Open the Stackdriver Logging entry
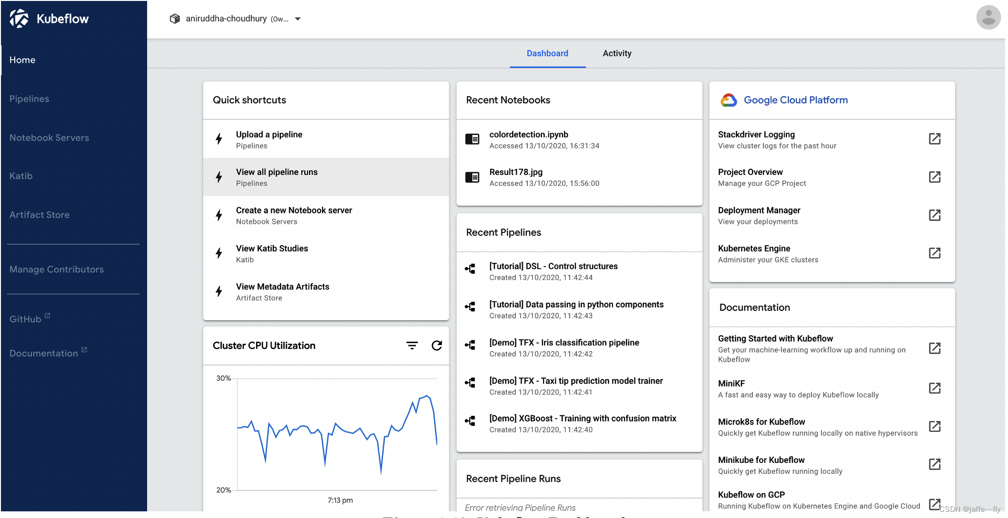The height and width of the screenshot is (518, 1008). [832, 139]
